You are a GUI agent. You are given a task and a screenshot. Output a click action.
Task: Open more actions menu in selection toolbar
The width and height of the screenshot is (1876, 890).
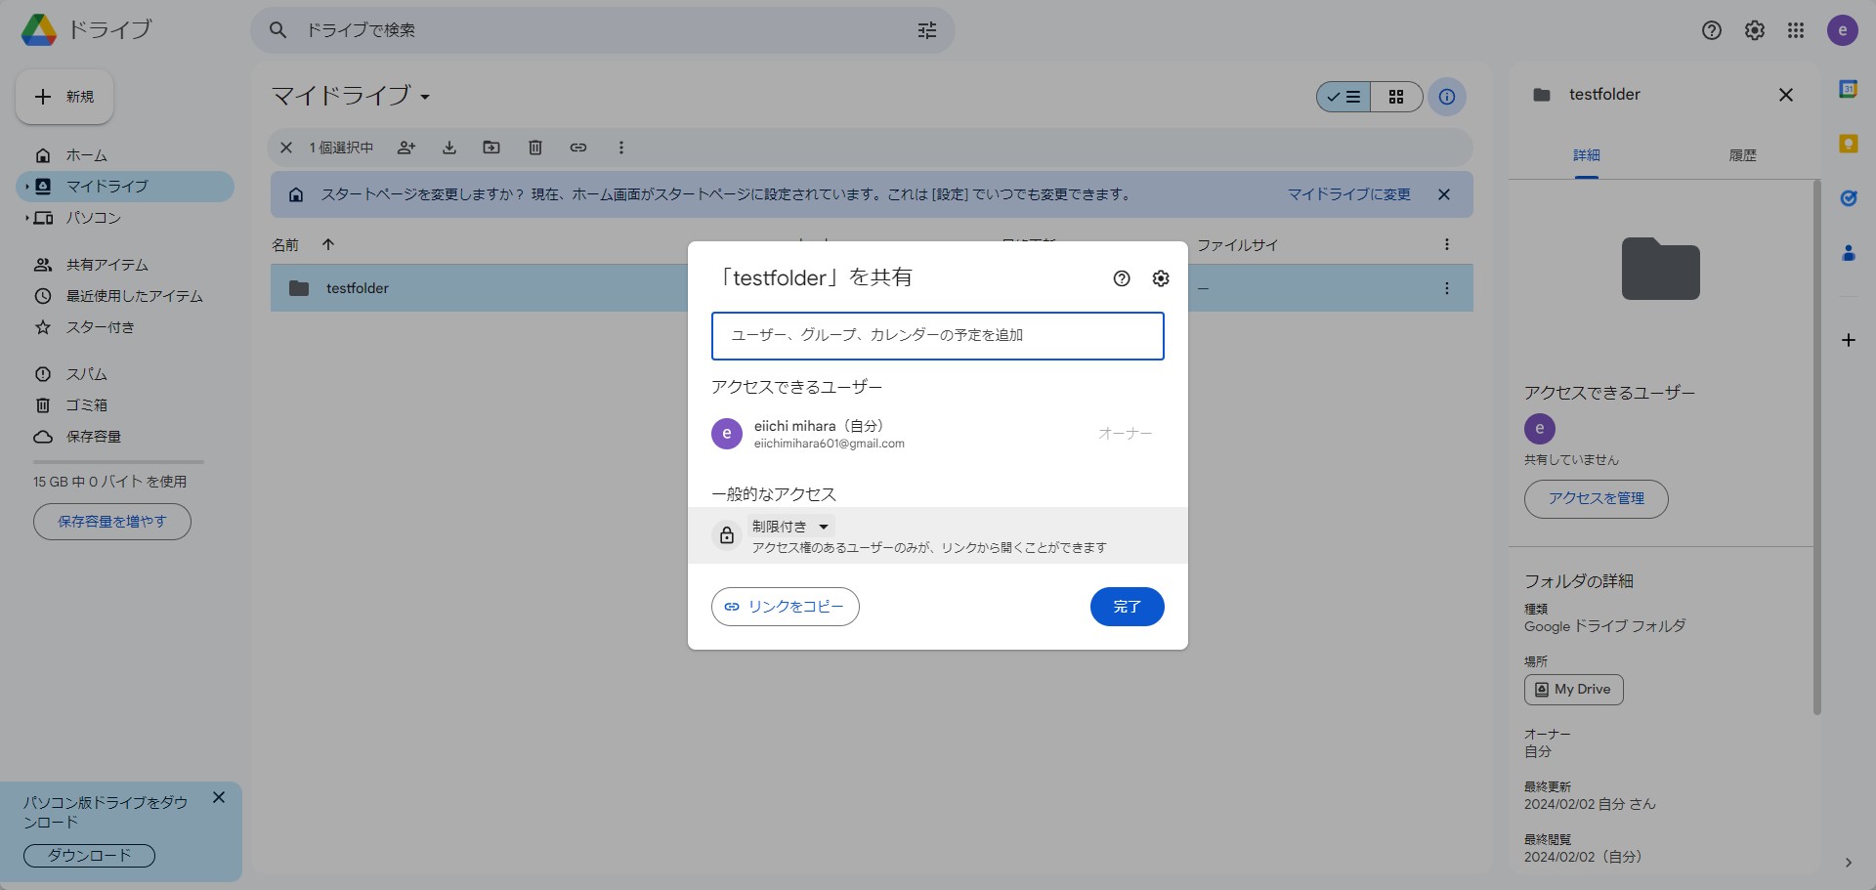pyautogui.click(x=620, y=148)
